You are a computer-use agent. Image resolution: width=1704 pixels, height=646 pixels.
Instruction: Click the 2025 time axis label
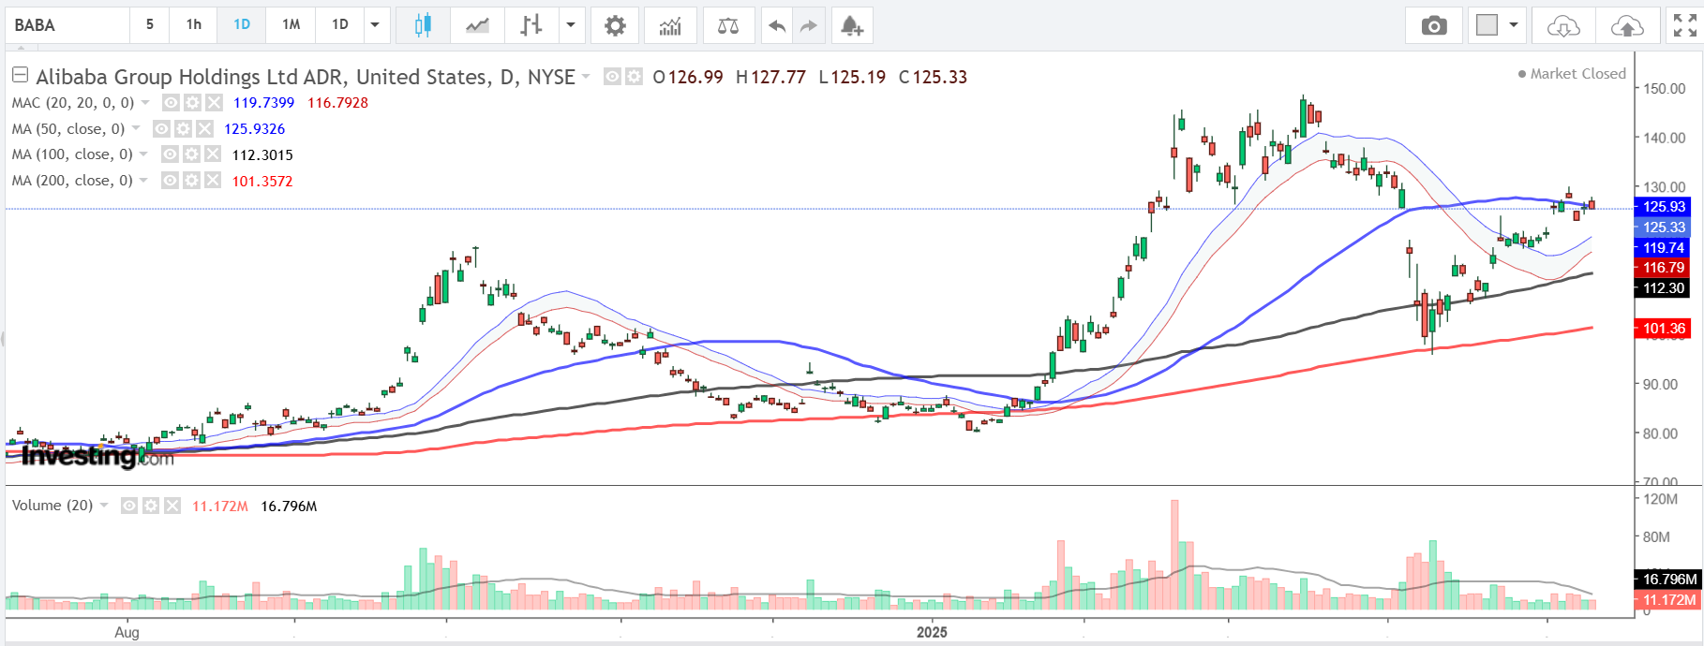tap(932, 633)
